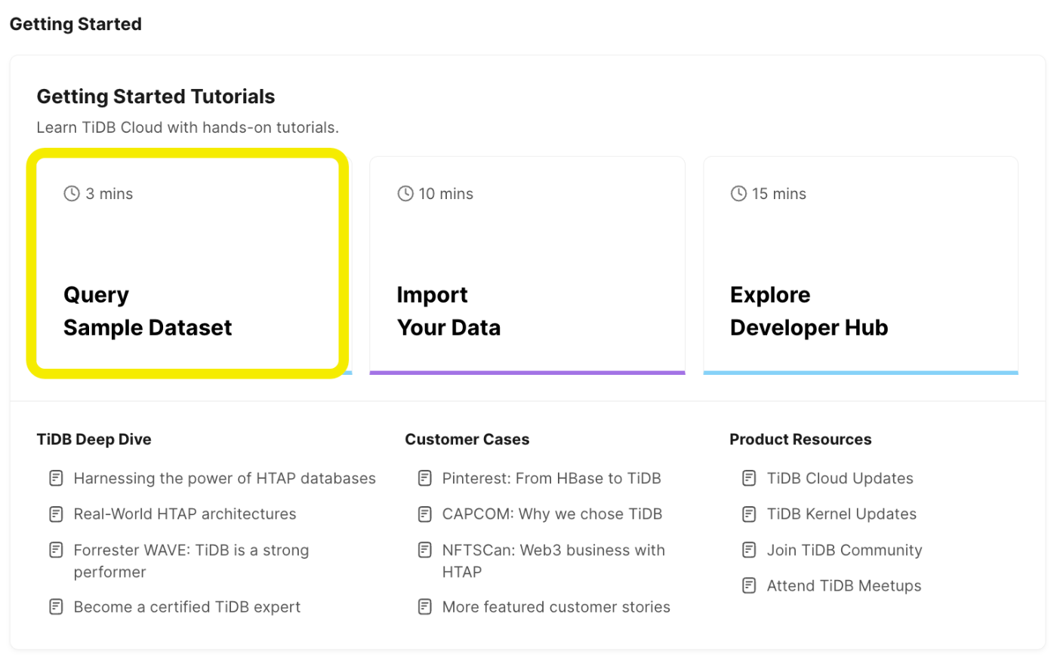Click document icon beside Real-World HTAP architectures
Screen dimensions: 1057x669
(56, 514)
